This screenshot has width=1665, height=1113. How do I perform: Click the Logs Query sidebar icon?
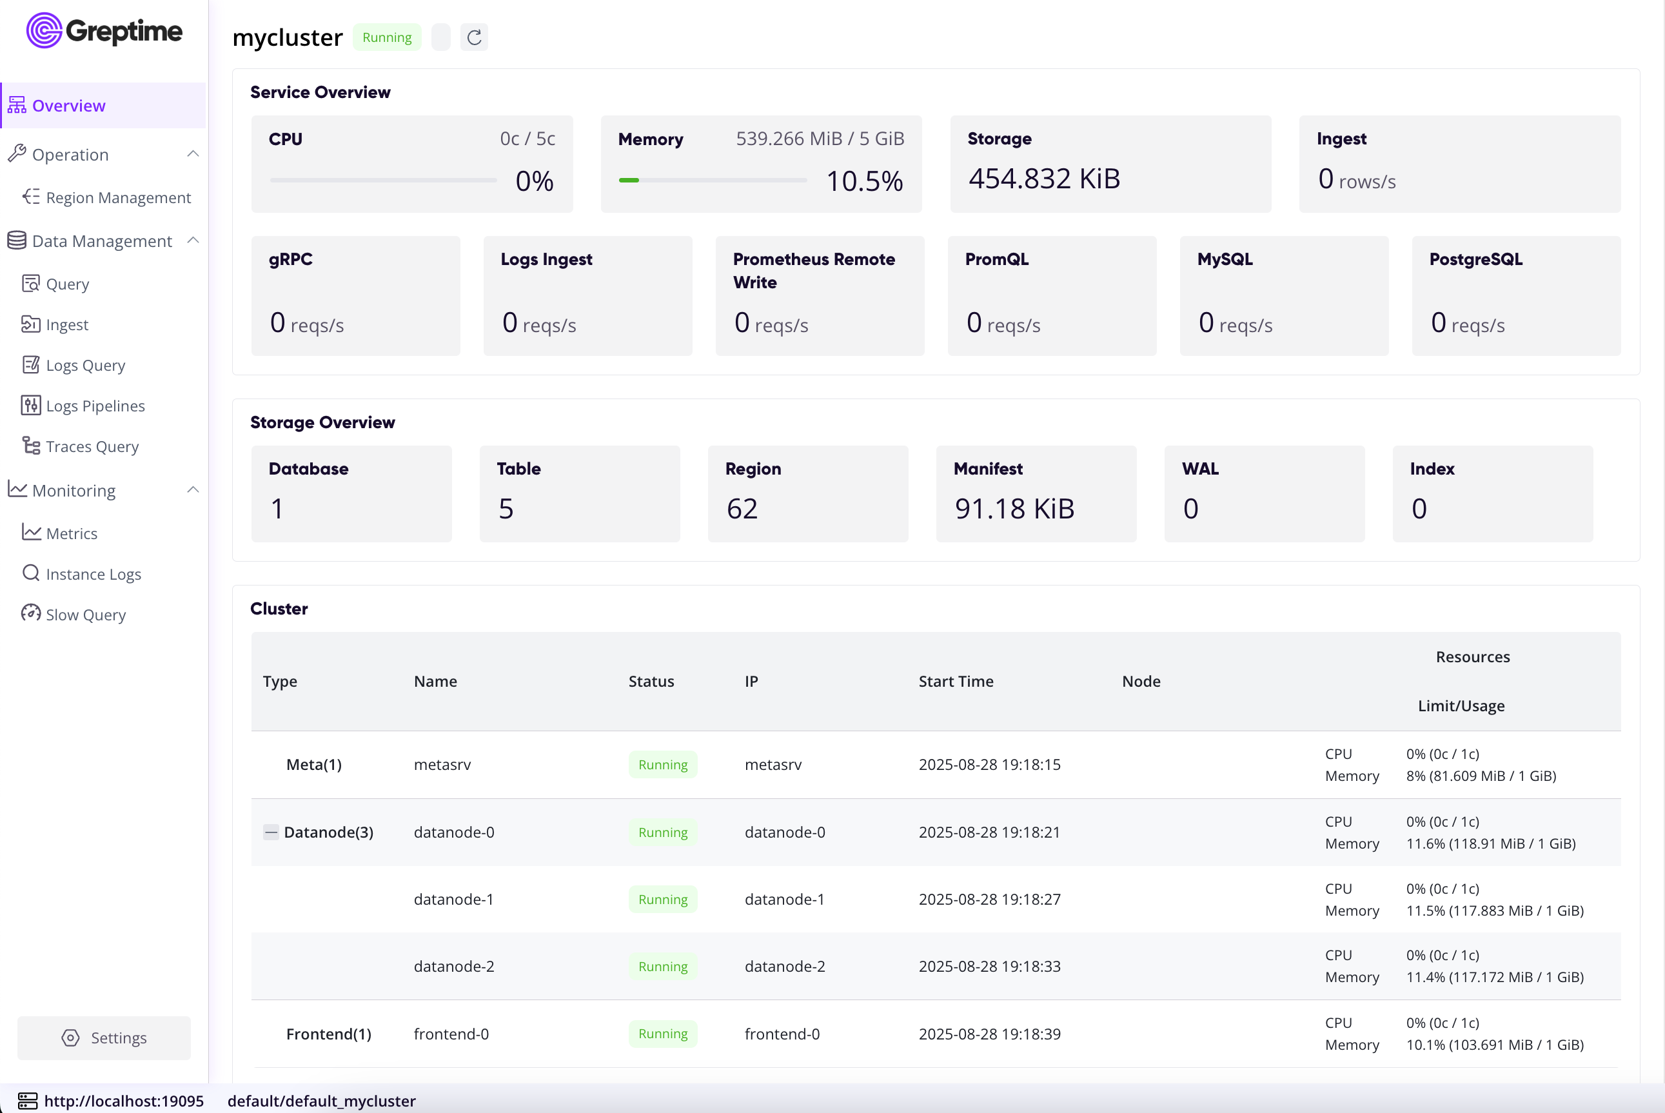pyautogui.click(x=30, y=365)
